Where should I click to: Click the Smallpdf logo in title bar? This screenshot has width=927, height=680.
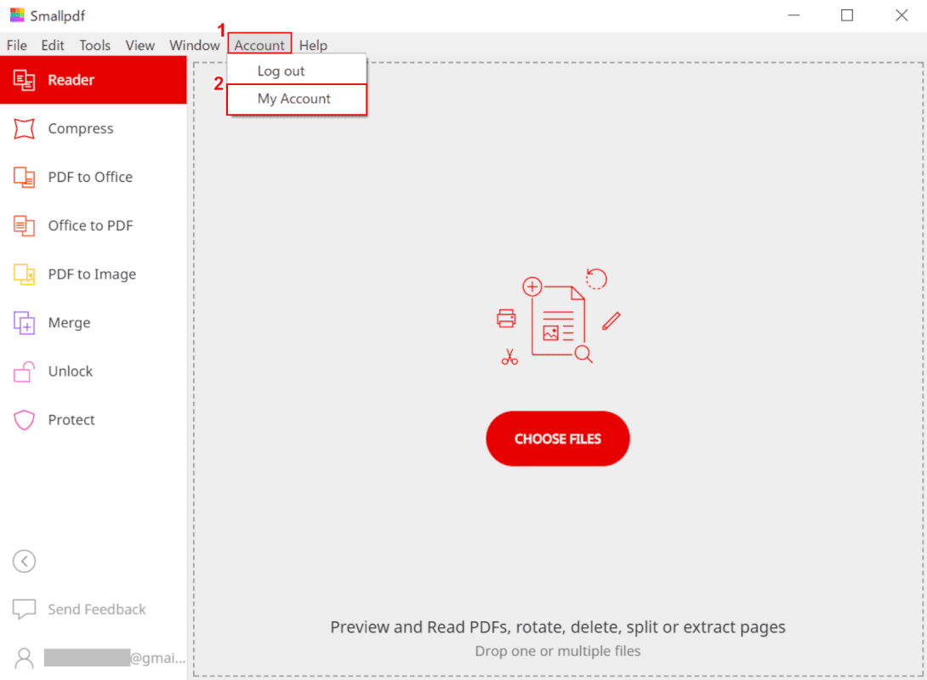coord(17,14)
